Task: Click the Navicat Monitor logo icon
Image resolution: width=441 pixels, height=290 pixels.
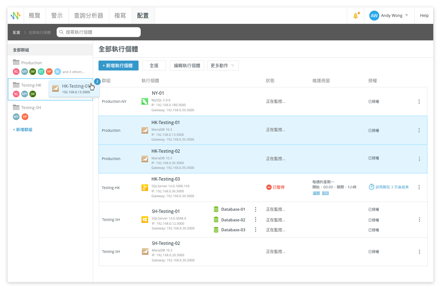Action: click(x=16, y=15)
